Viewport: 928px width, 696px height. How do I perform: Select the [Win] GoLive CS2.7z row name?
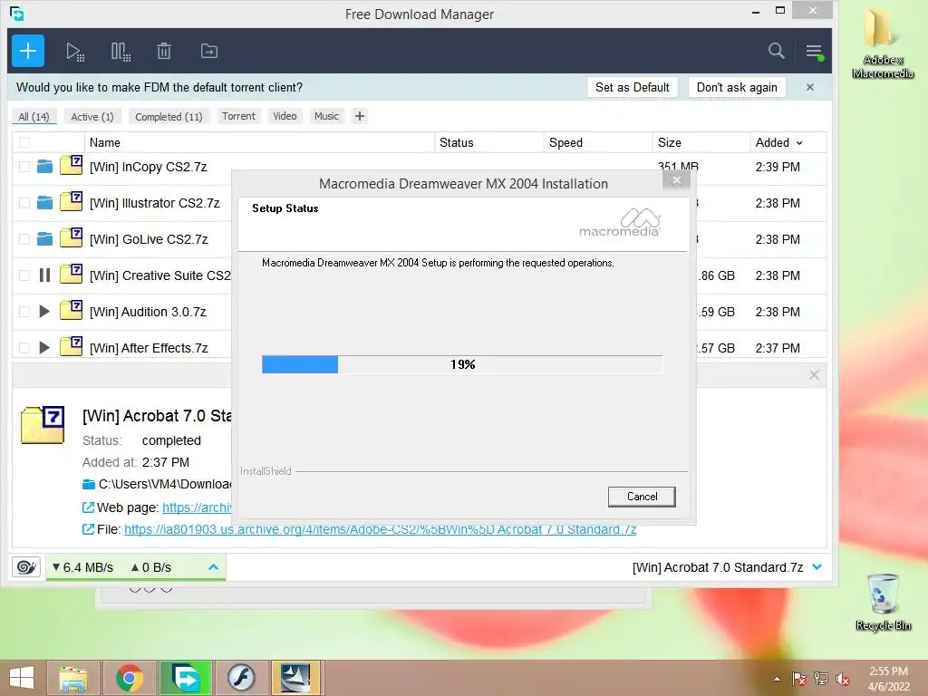149,239
